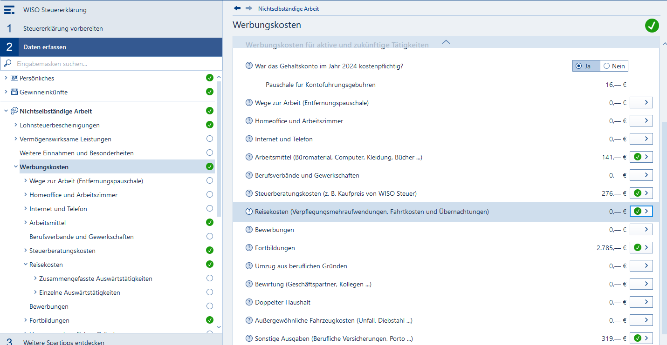Screen dimensions: 667x345
Task: Click status circle for Homeoffice und Arbeitszimmer in tree
Action: tap(210, 194)
